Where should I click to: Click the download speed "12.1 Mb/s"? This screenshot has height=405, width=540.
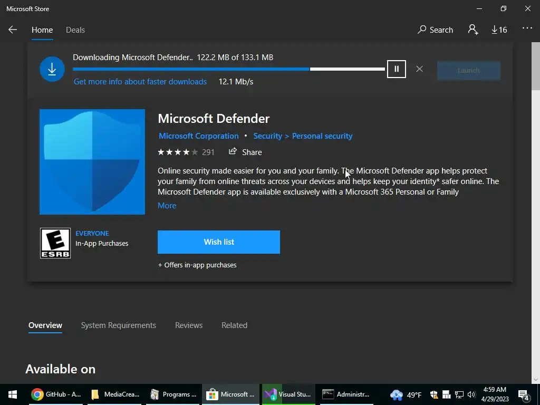tap(236, 82)
